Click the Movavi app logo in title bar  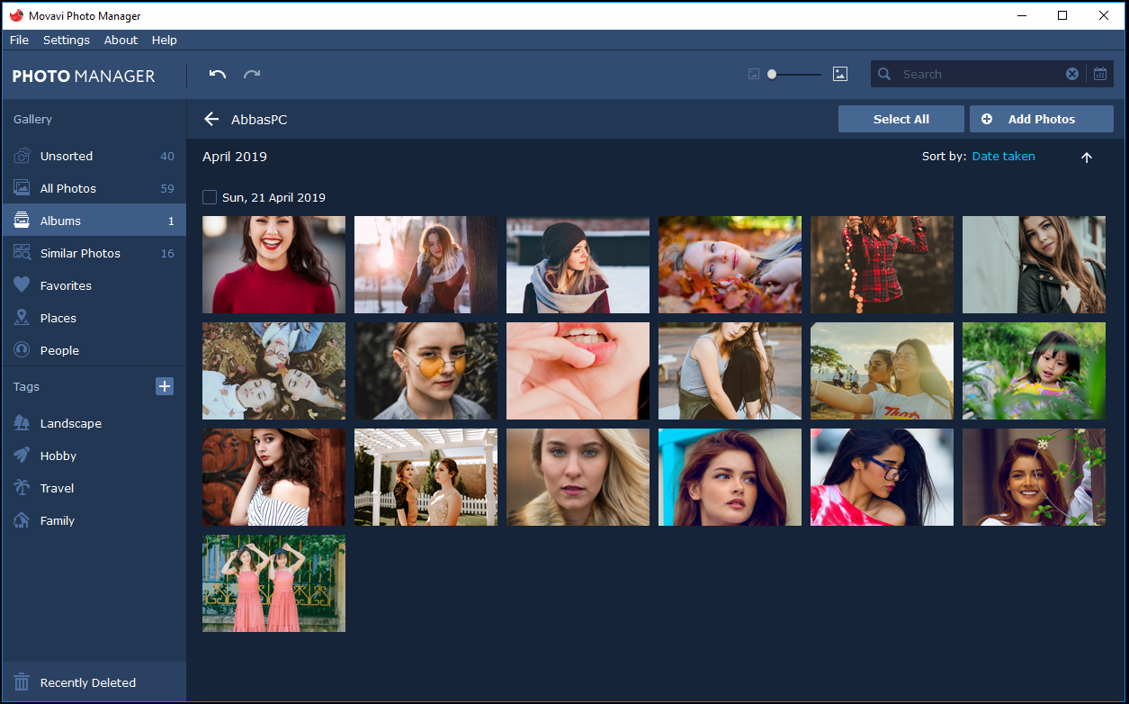(15, 15)
